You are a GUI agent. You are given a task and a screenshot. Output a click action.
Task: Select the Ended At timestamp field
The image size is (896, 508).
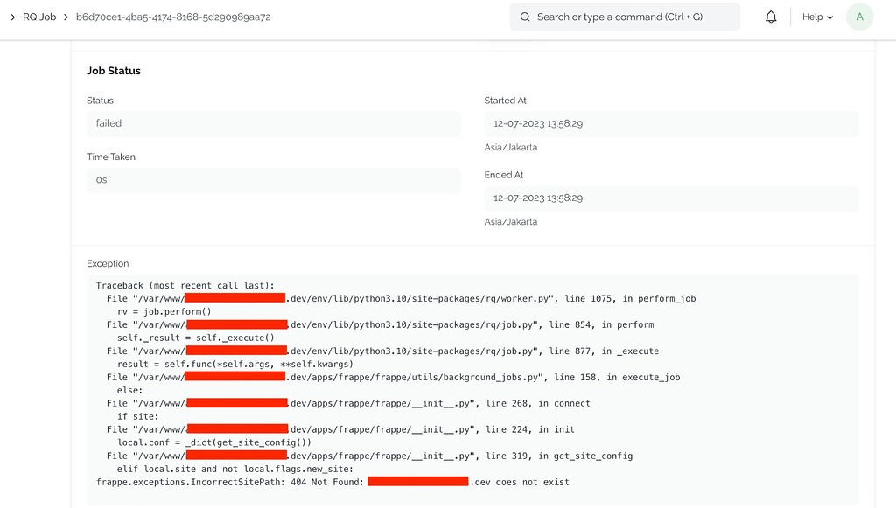[x=670, y=198]
